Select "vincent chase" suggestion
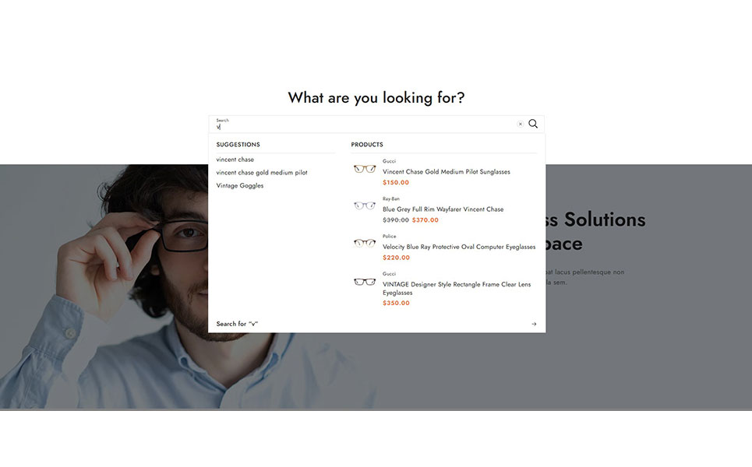Viewport: 752px width, 467px height. click(x=235, y=160)
